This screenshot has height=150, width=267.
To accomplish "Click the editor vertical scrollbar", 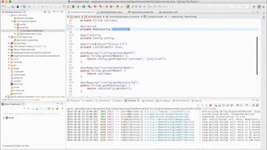I will point(257,55).
